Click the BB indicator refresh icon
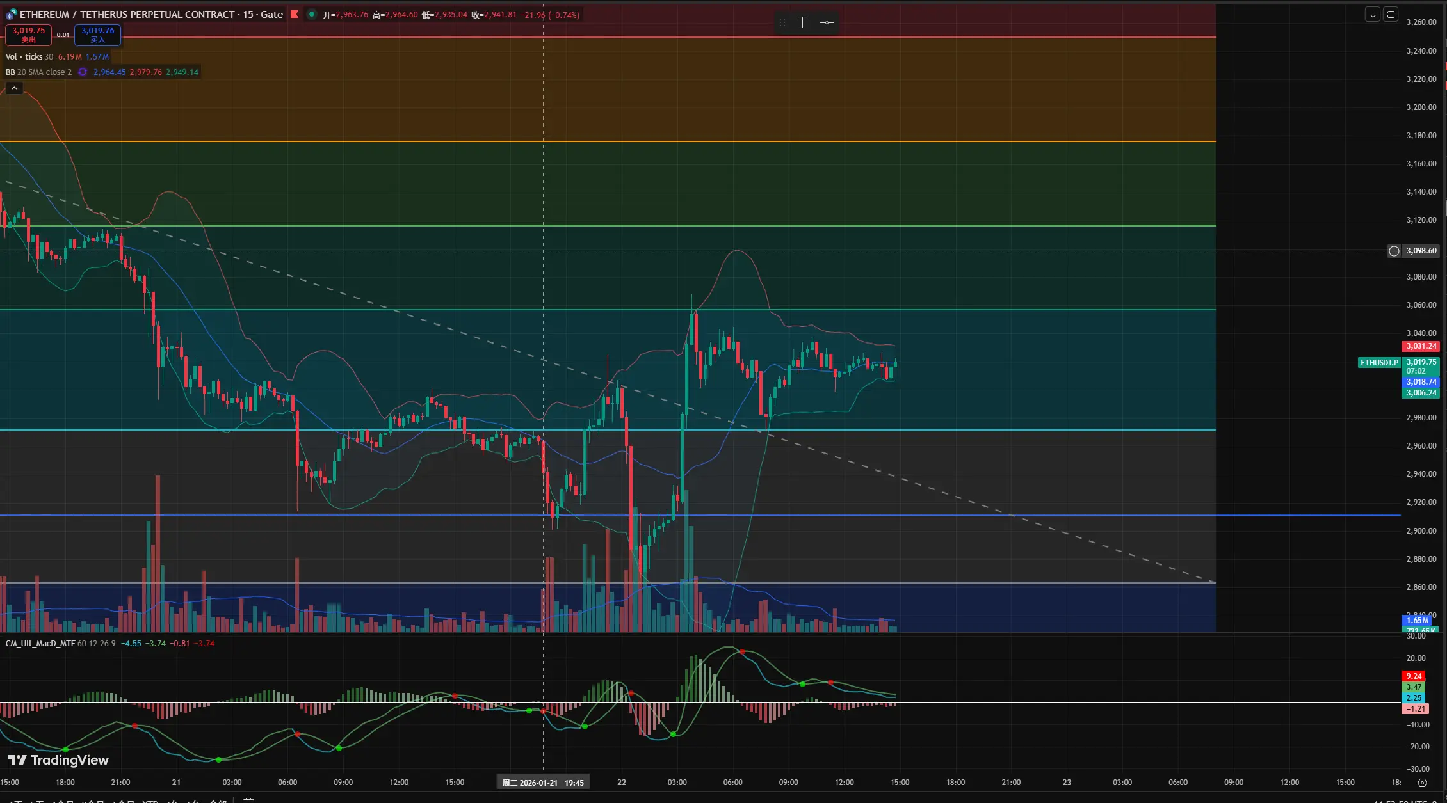1447x803 pixels. [83, 72]
